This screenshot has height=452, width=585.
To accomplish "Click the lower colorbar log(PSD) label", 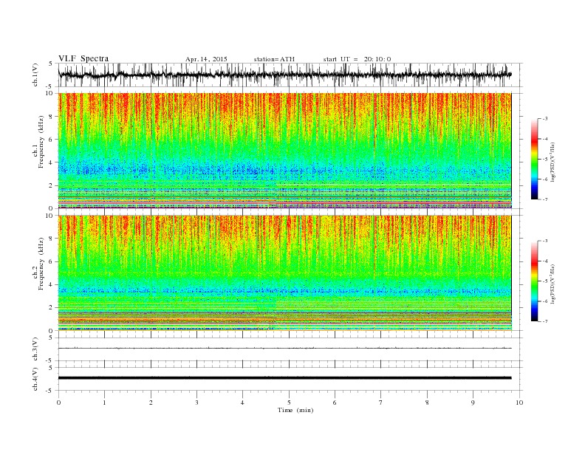I will click(x=553, y=283).
